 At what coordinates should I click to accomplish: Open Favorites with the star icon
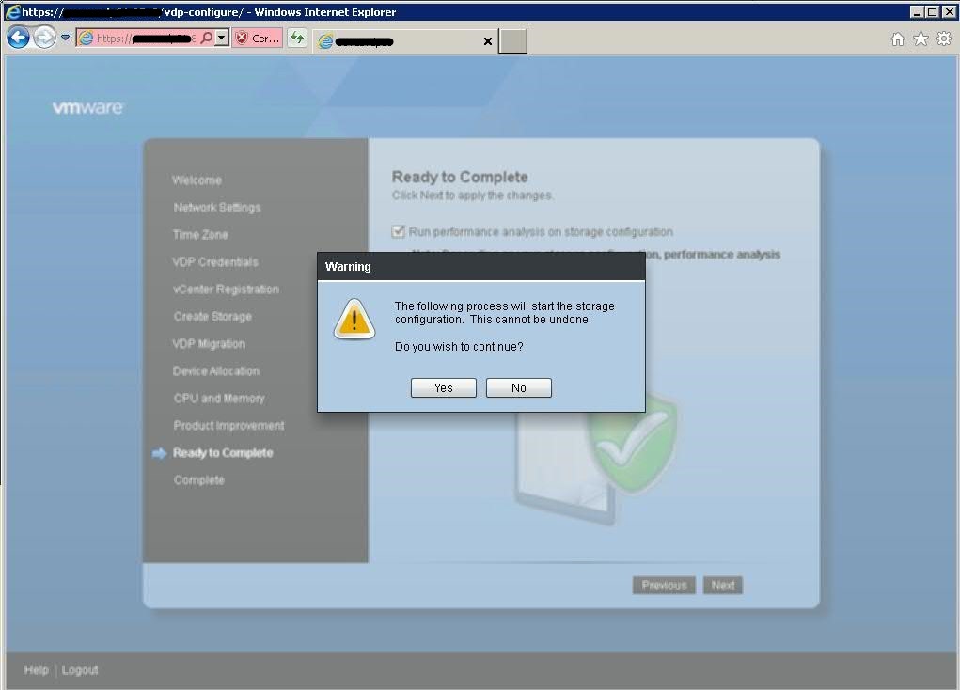pyautogui.click(x=921, y=39)
